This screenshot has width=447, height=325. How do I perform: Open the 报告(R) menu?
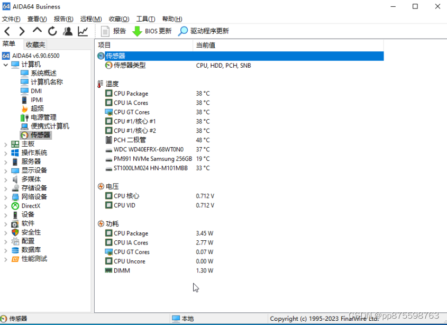(x=63, y=19)
